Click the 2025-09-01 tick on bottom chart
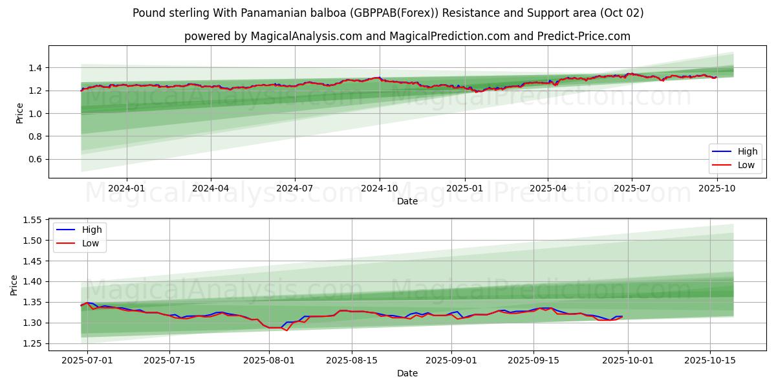 pyautogui.click(x=451, y=360)
